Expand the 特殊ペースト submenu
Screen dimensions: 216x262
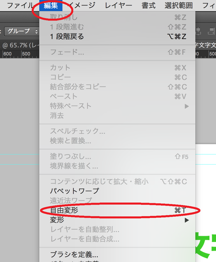point(117,106)
